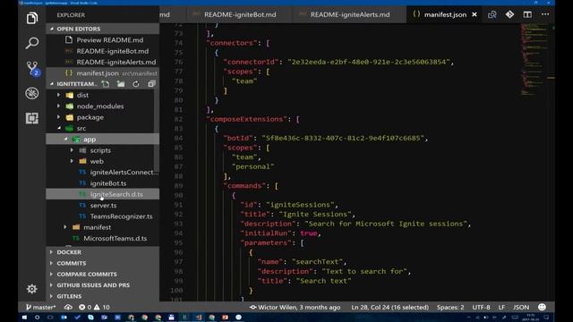
Task: Open the Explorer view in activity bar
Action: tap(32, 18)
